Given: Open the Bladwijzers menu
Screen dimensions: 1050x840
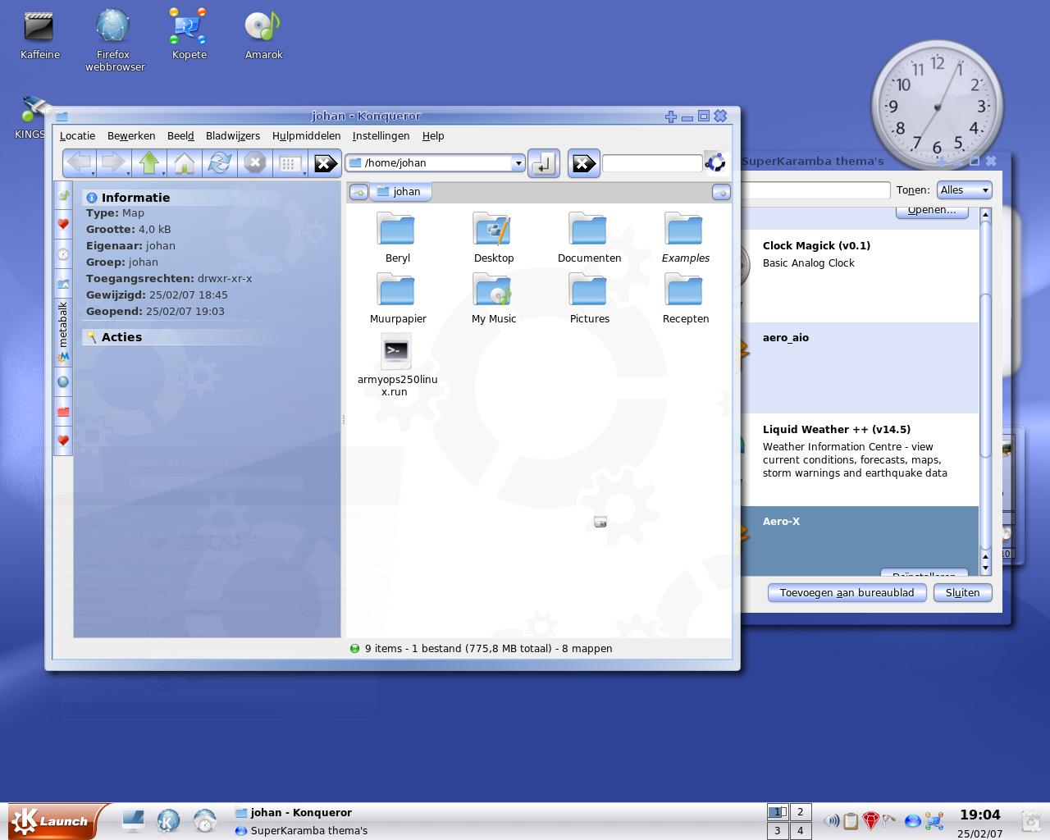Looking at the screenshot, I should point(233,136).
